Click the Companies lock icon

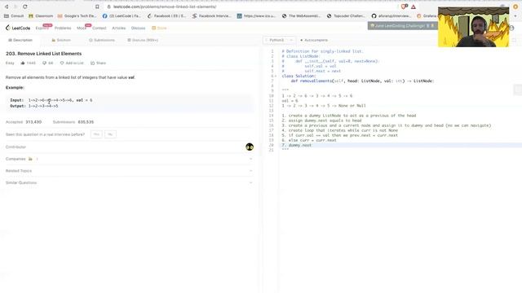coord(30,159)
